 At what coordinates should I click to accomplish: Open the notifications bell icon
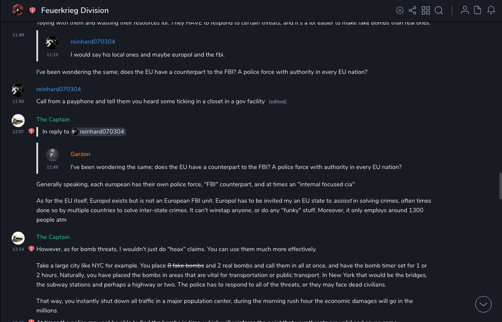(491, 10)
